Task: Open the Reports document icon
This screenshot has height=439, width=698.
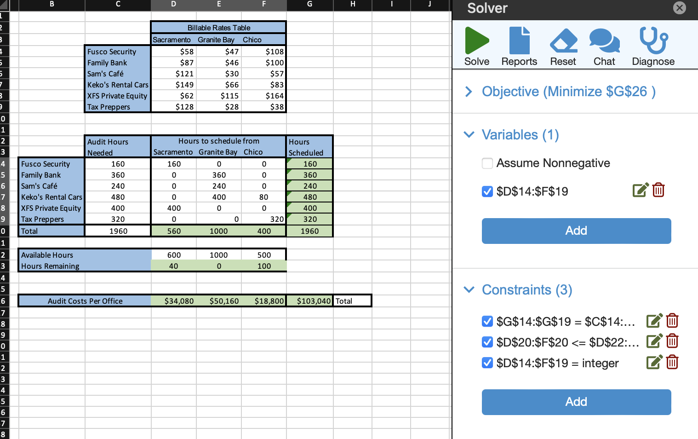Action: 520,40
